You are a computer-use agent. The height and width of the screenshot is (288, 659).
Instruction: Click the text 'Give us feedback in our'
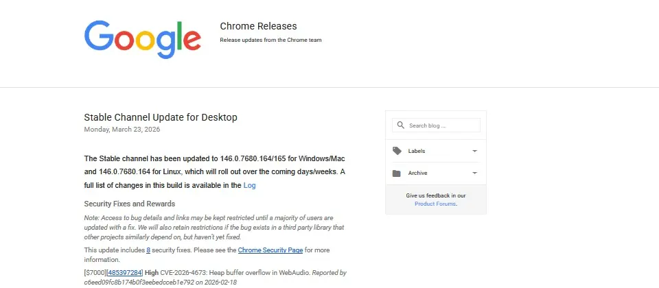[x=436, y=195]
